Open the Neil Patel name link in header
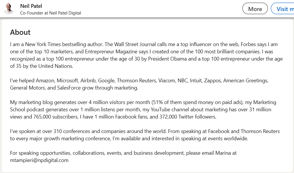294x173 pixels. click(x=31, y=6)
